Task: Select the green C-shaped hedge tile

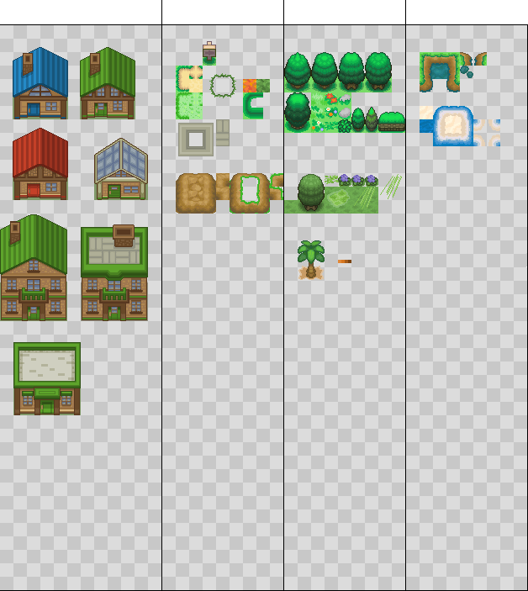Action: [253, 106]
